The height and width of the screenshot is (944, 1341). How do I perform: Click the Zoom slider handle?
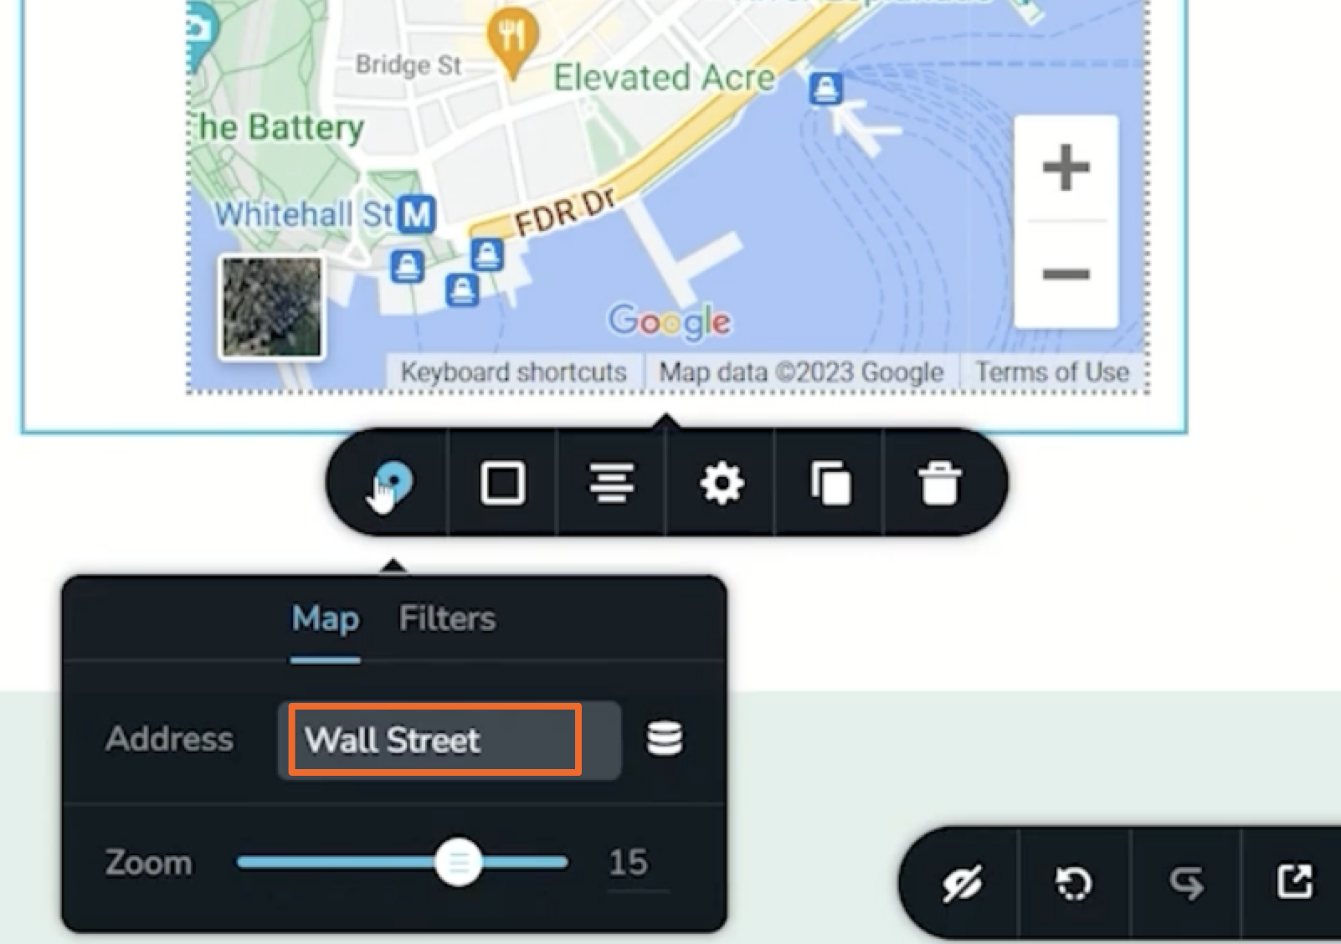pyautogui.click(x=458, y=863)
